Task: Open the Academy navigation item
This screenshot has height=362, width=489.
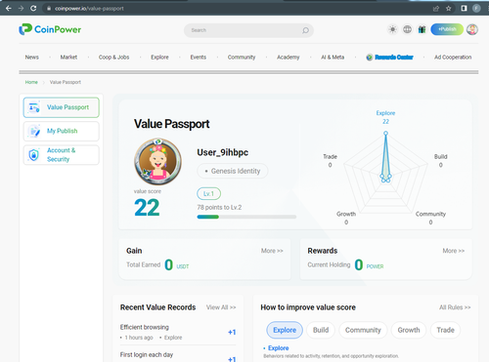Action: 289,58
